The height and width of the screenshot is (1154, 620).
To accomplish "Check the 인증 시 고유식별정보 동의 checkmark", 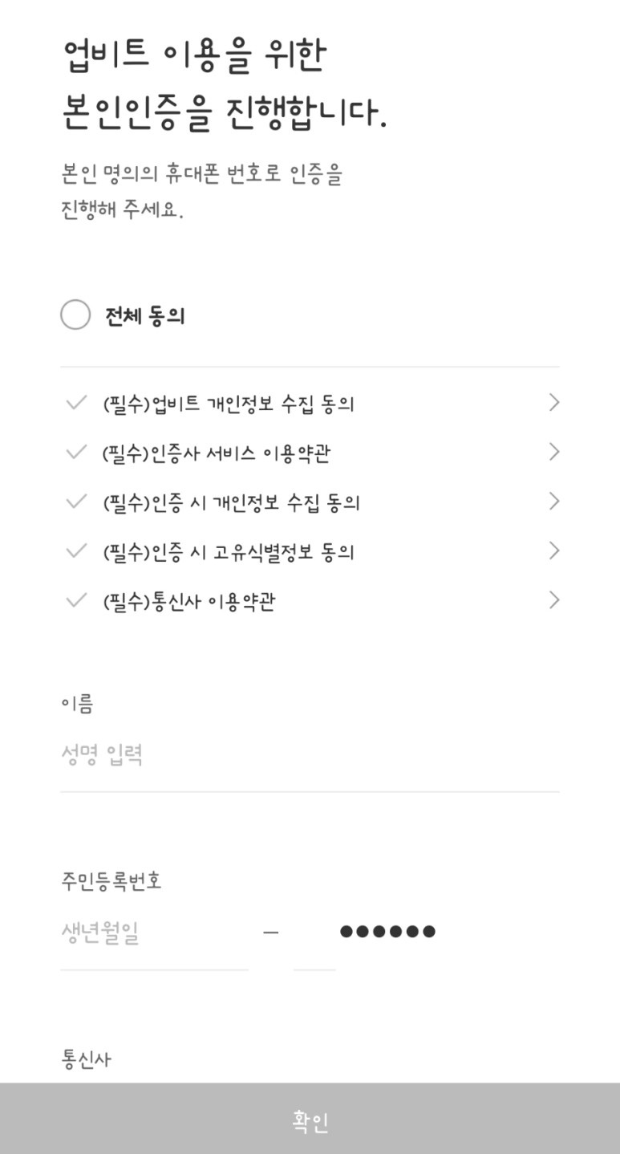I will pos(76,551).
